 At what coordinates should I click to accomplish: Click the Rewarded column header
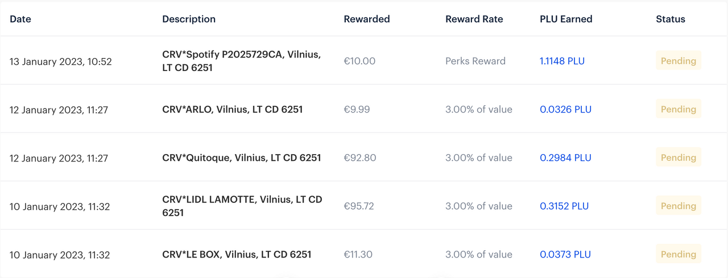[x=367, y=19]
